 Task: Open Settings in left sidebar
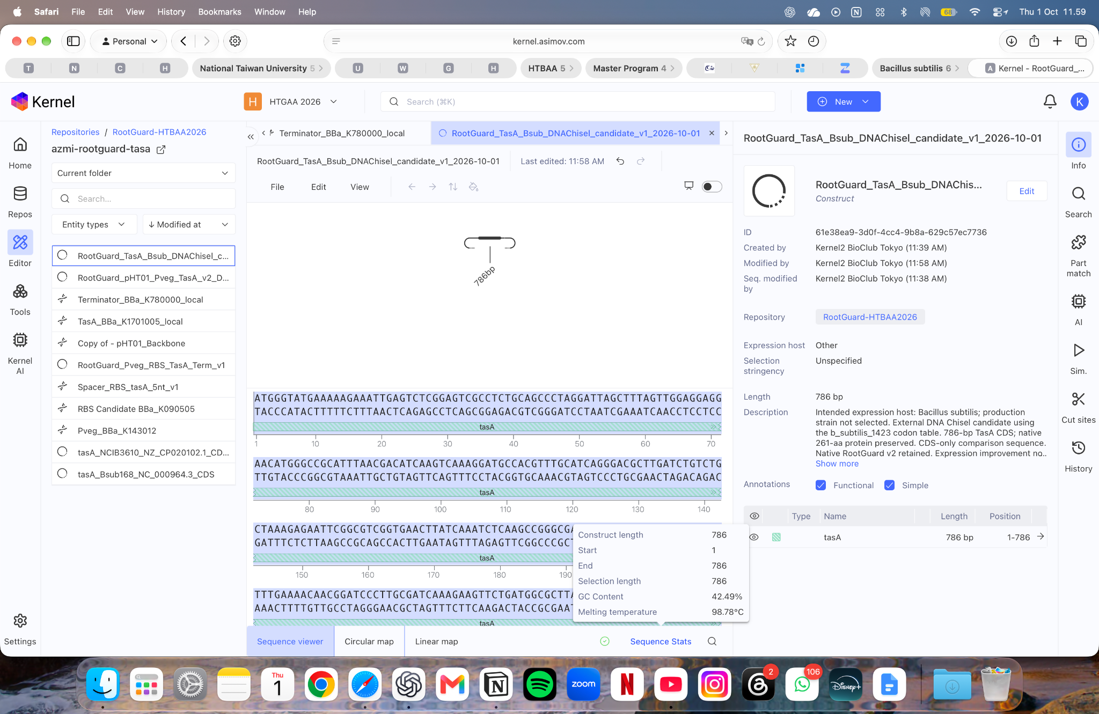[x=20, y=629]
